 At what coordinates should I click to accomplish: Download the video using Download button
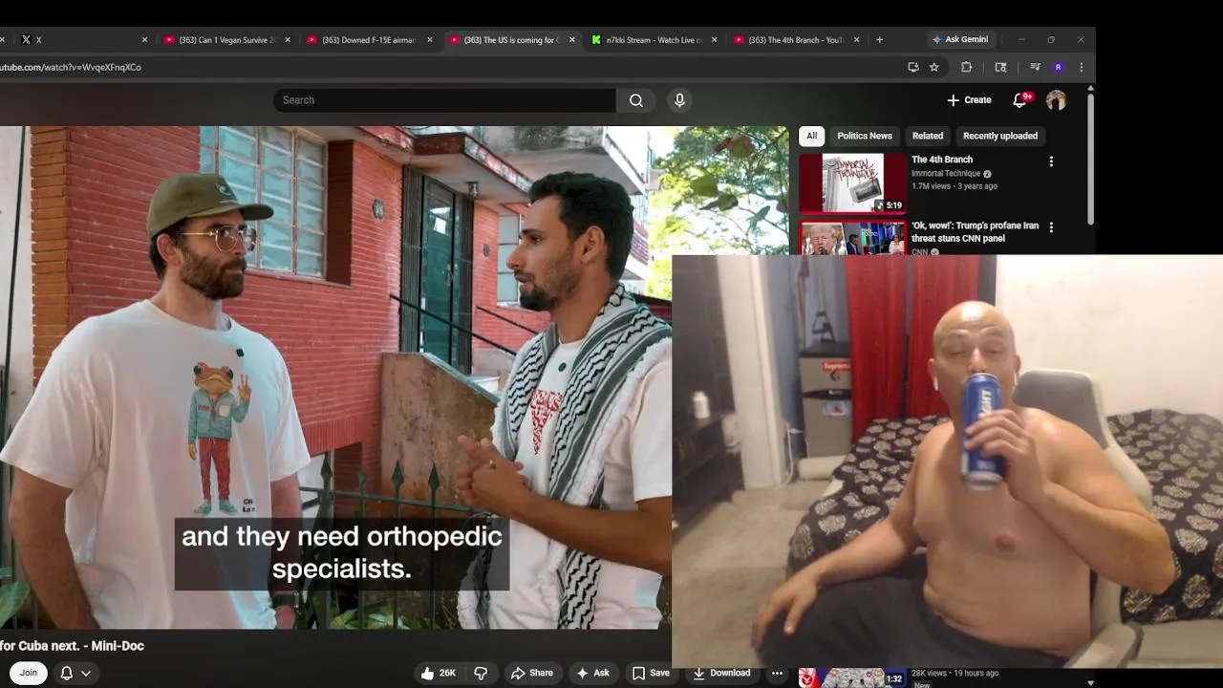(x=721, y=673)
